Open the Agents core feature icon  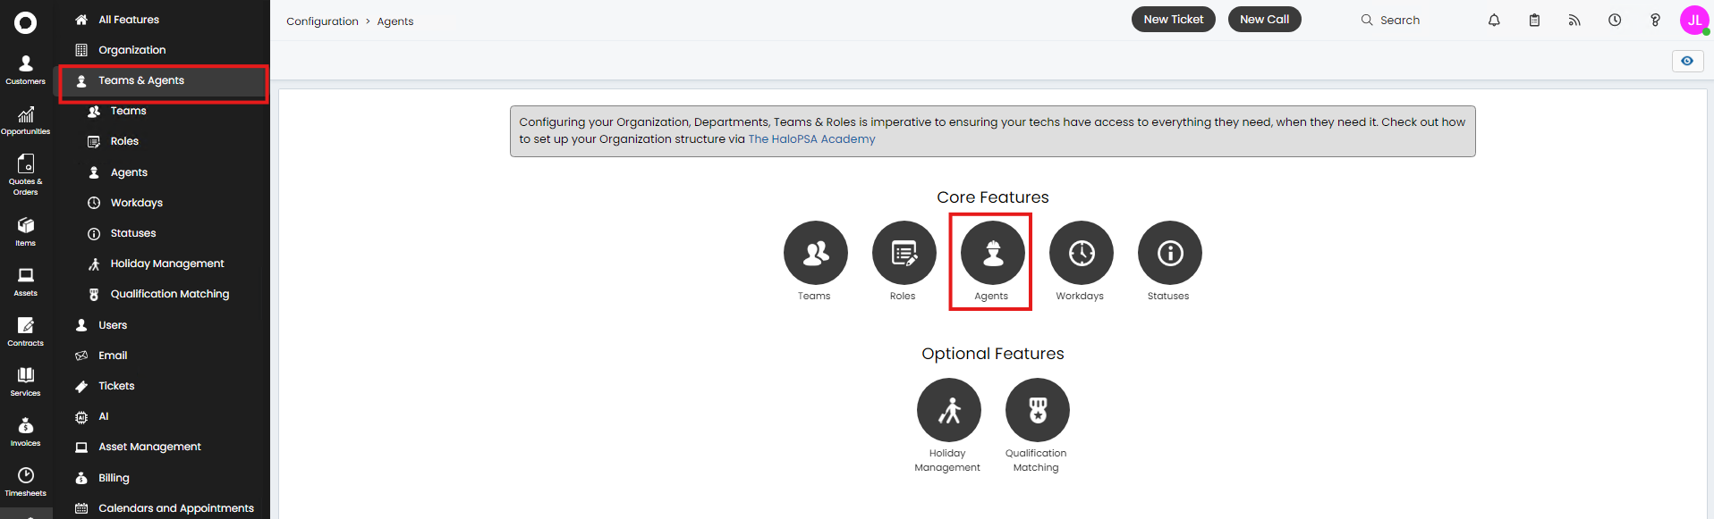pyautogui.click(x=992, y=254)
